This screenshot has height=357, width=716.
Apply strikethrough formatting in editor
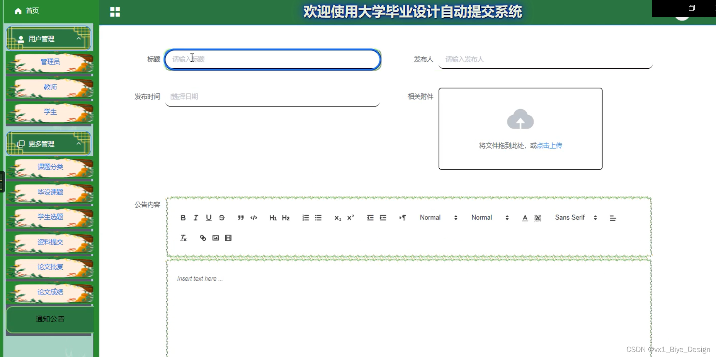222,218
